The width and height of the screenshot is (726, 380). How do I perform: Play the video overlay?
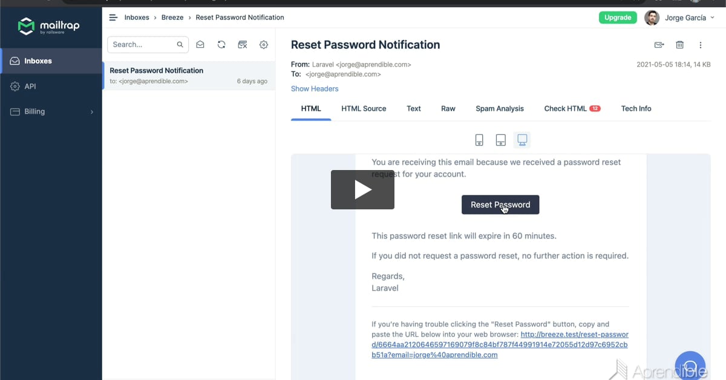[362, 190]
